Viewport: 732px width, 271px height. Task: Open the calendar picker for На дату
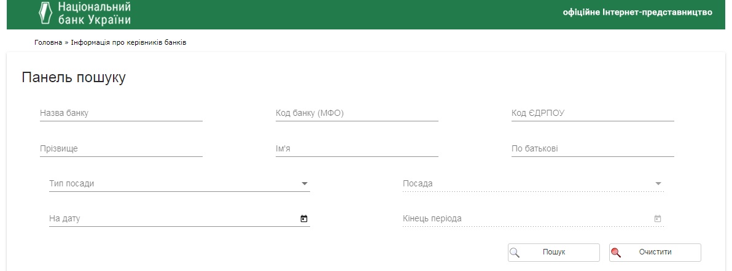(x=303, y=219)
